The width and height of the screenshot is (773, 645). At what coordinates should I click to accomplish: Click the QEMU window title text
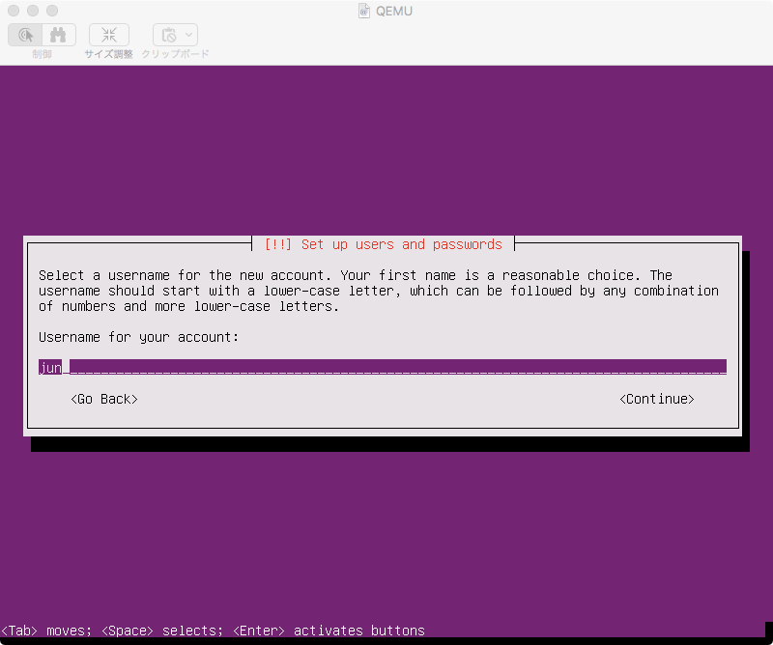click(x=394, y=11)
